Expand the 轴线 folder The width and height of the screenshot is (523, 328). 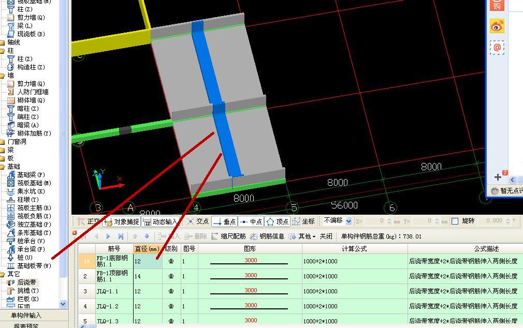3,42
